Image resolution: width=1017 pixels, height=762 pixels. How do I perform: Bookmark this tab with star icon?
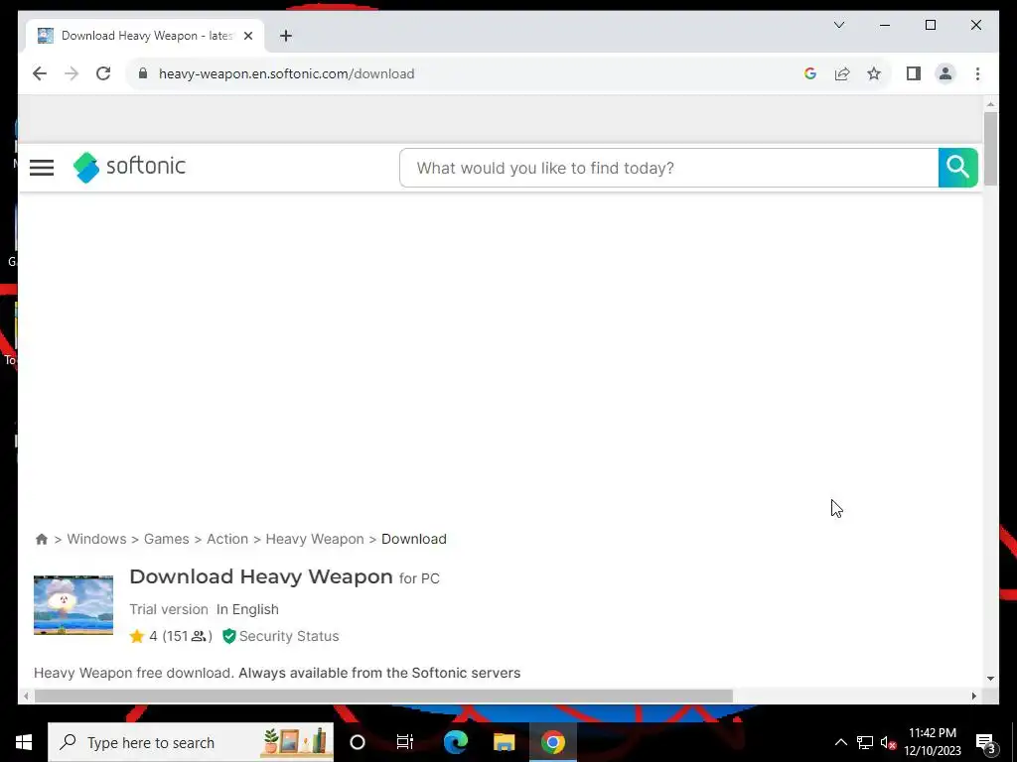point(874,73)
